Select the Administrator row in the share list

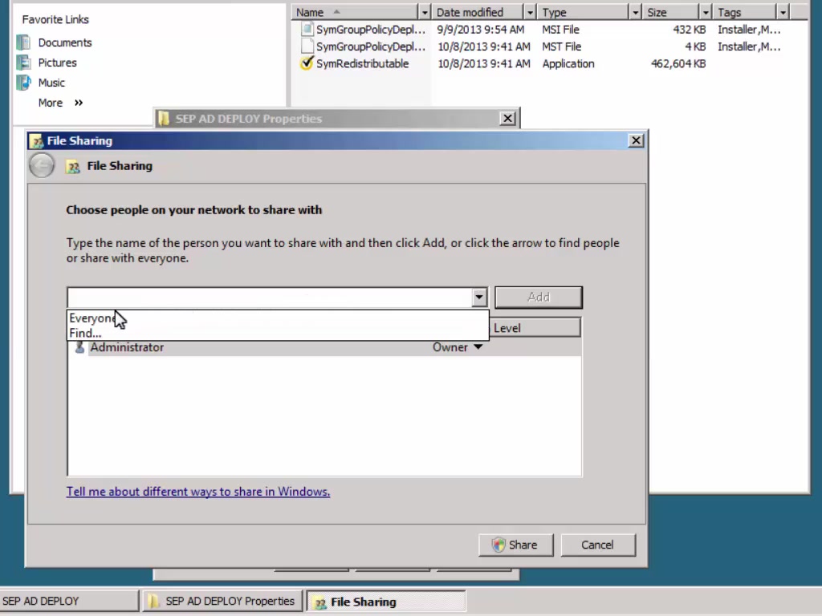(325, 347)
